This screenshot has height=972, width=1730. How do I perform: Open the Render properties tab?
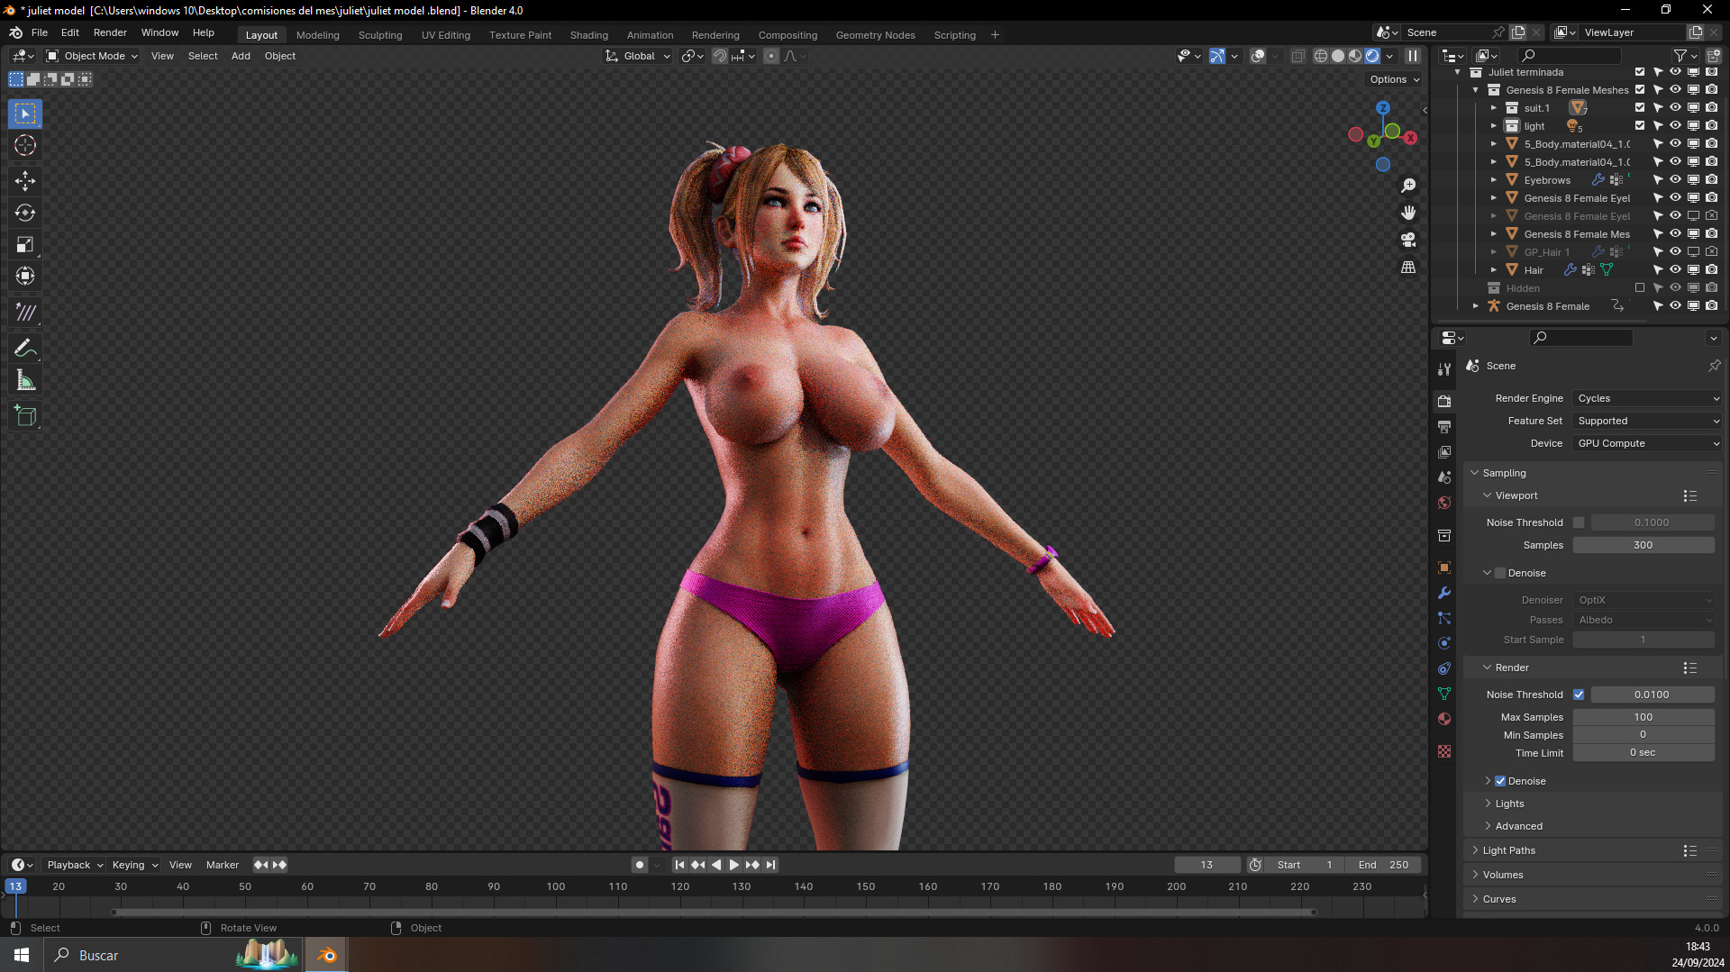[1444, 401]
